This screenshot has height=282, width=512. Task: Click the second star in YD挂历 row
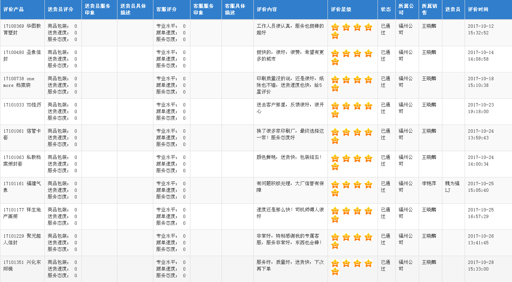point(346,106)
